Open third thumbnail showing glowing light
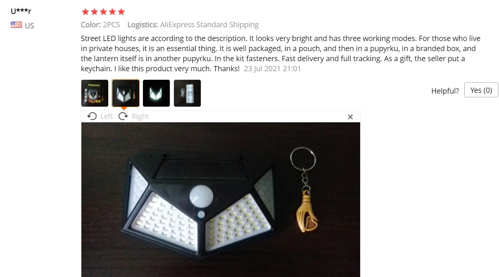Viewport: 499px width, 277px height. 156,93
